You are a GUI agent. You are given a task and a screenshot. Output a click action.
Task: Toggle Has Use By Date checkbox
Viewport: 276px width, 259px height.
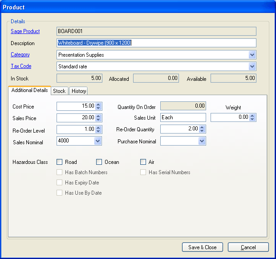click(x=60, y=192)
